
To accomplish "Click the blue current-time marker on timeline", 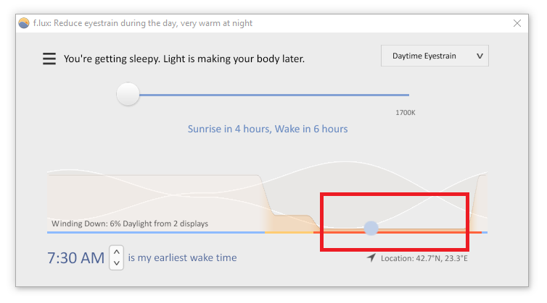I will [x=371, y=229].
